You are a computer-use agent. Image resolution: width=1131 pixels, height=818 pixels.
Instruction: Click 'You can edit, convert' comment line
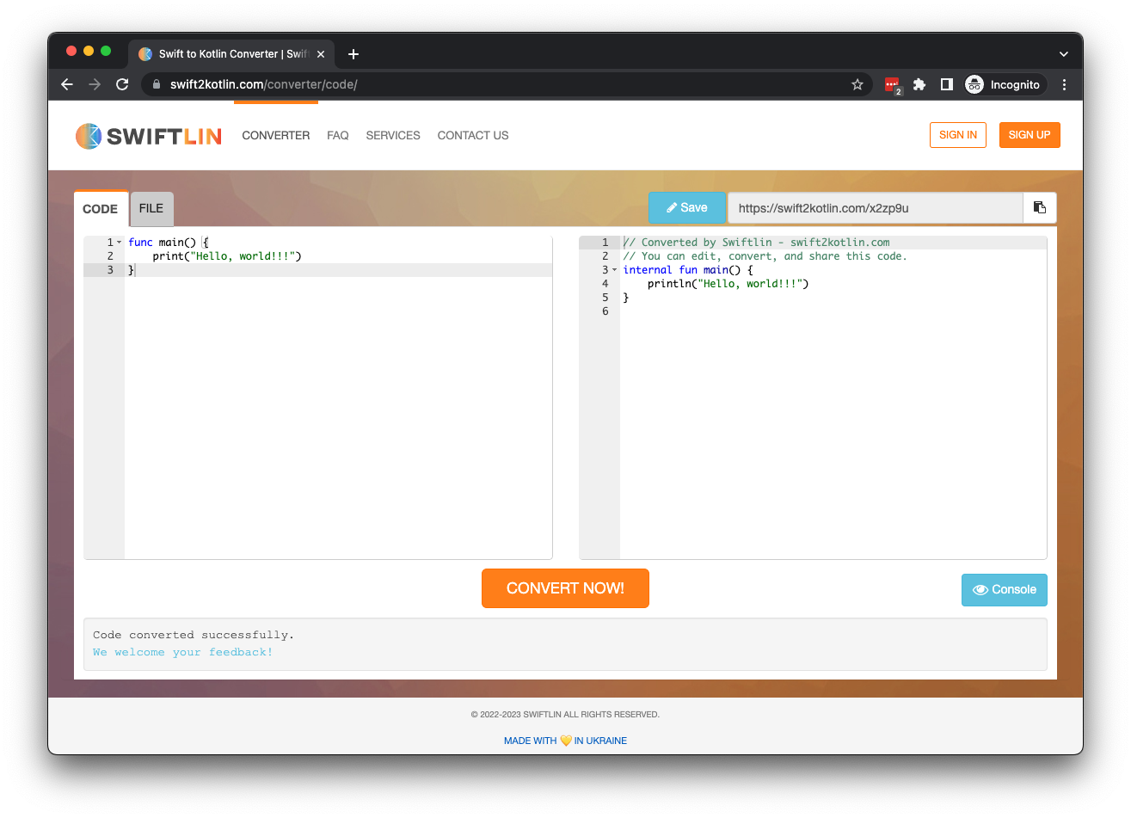point(765,256)
